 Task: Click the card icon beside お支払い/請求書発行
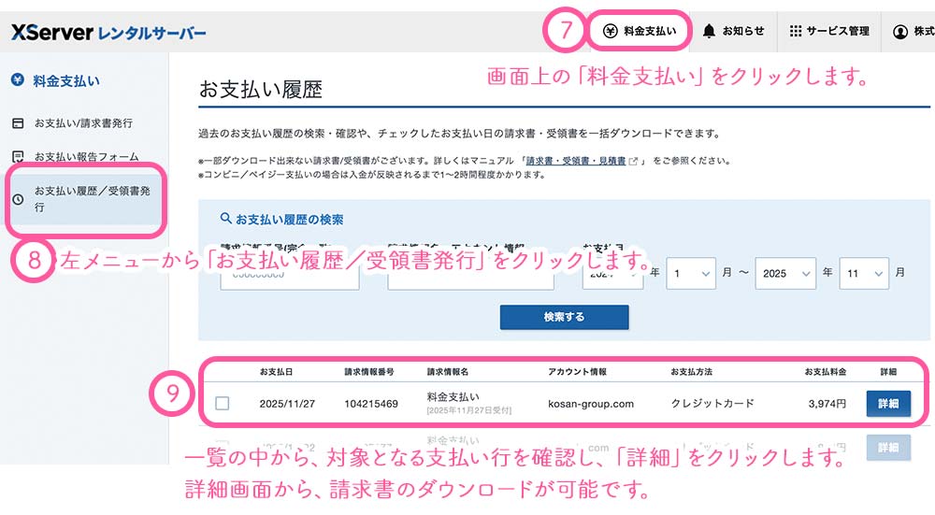pos(18,123)
